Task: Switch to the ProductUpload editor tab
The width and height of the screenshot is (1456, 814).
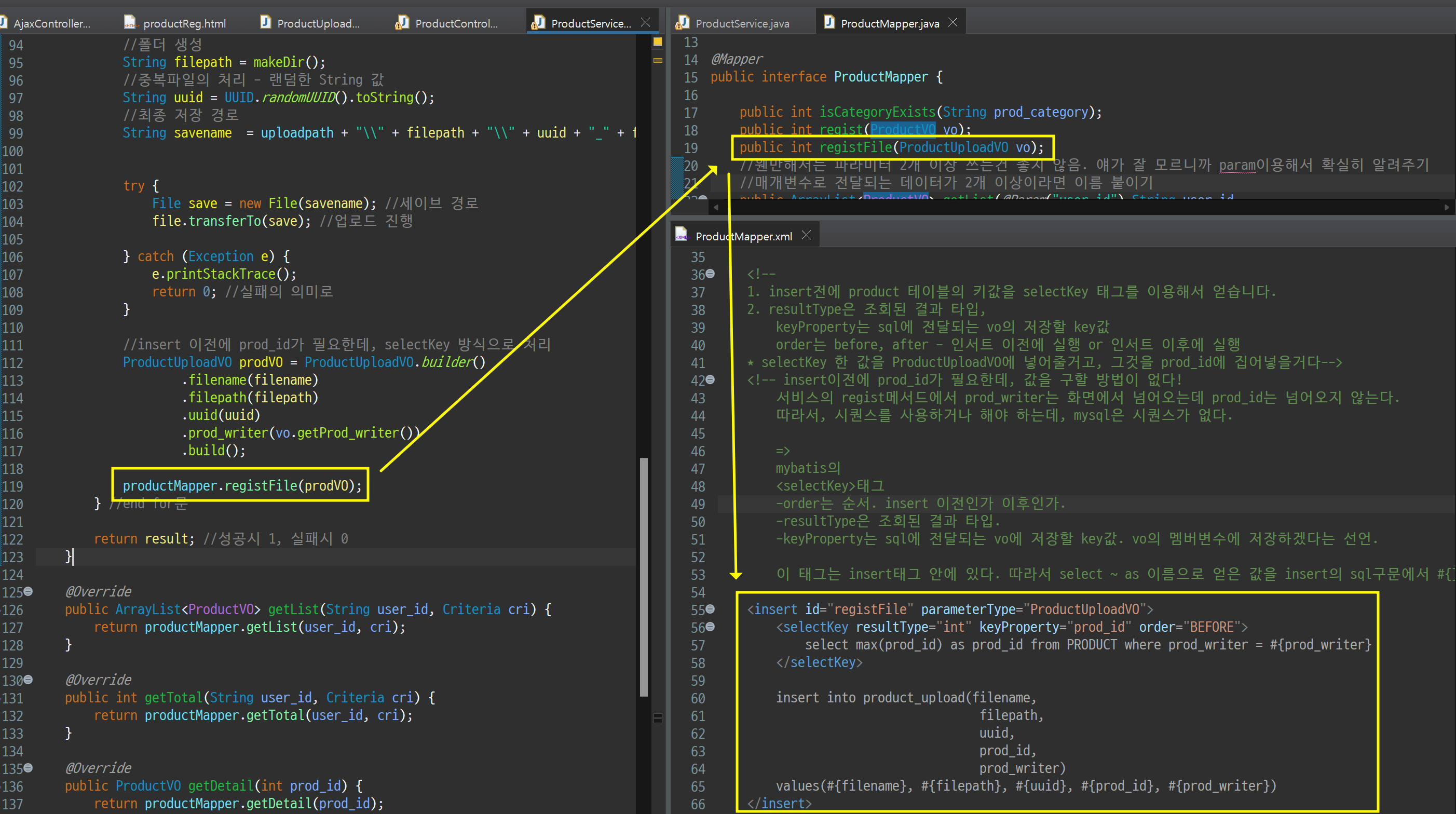Action: [x=318, y=23]
